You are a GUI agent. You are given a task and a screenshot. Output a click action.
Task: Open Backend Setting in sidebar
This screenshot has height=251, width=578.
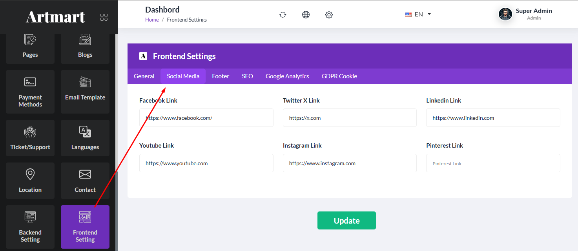click(30, 227)
